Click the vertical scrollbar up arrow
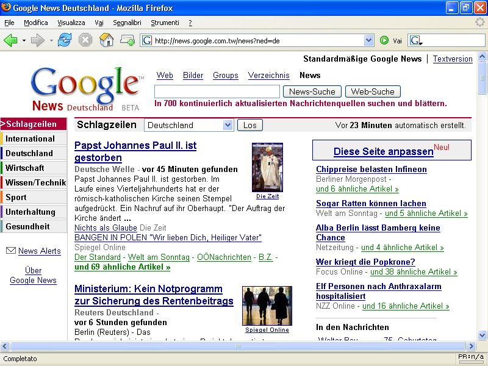488x366 pixels. click(x=482, y=56)
